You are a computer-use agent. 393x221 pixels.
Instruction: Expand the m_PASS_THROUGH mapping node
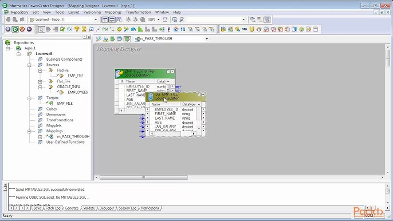click(40, 137)
